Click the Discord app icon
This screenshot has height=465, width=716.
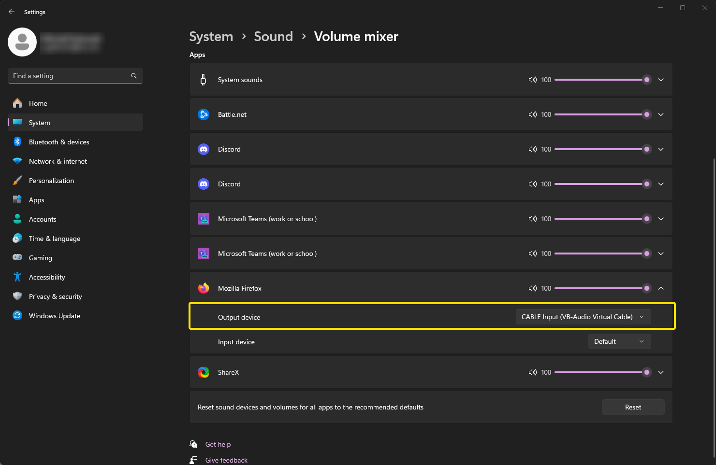click(204, 149)
